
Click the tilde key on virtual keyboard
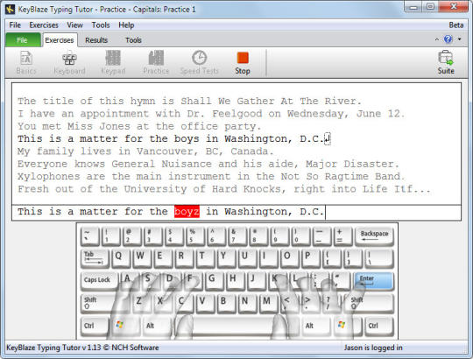click(x=90, y=236)
